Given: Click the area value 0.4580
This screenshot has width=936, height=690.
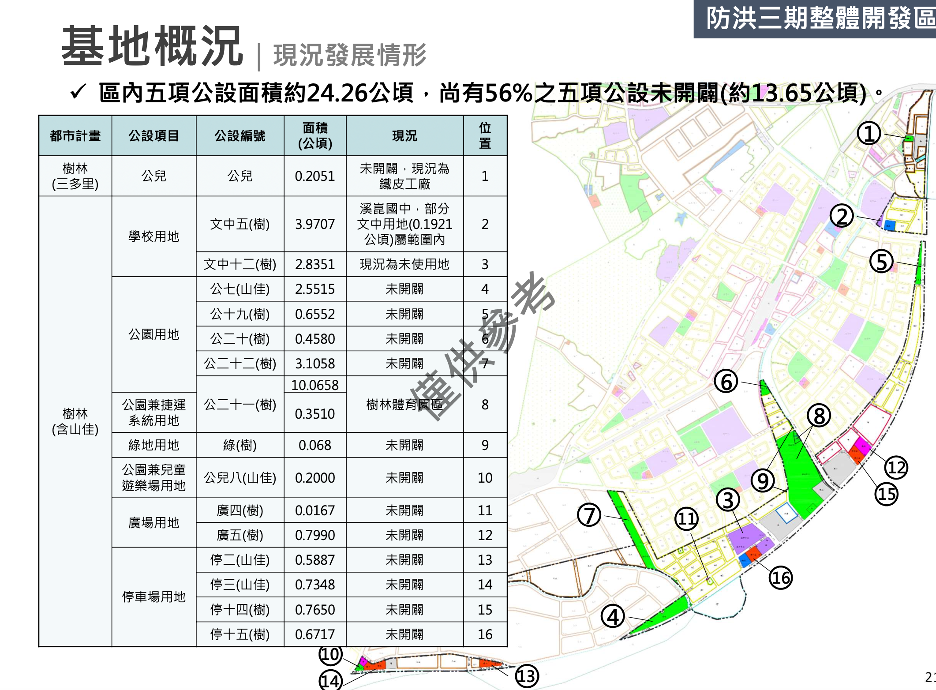Looking at the screenshot, I should pyautogui.click(x=315, y=339).
